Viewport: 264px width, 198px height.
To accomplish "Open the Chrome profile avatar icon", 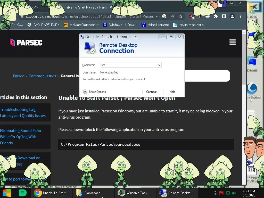I will pos(232,16).
